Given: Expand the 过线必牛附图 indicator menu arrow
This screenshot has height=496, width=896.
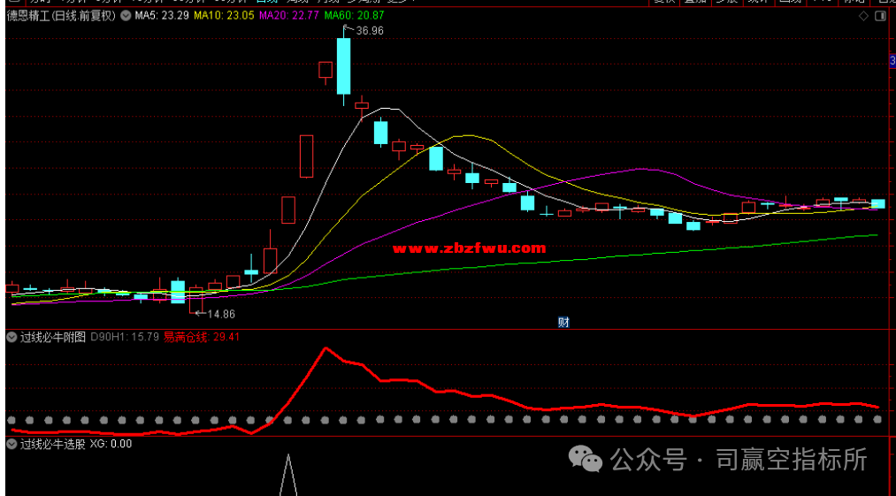Looking at the screenshot, I should 11,338.
